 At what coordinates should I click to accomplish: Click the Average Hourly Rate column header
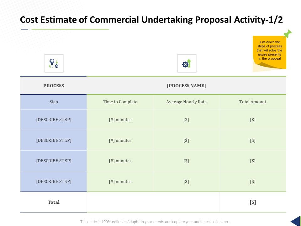coord(186,102)
